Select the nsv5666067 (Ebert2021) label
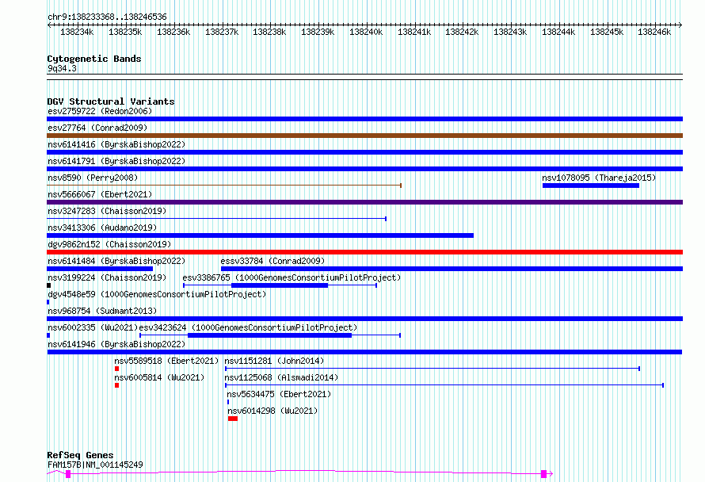 point(100,194)
